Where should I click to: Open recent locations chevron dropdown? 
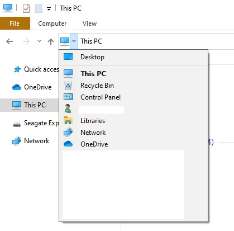click(x=39, y=41)
